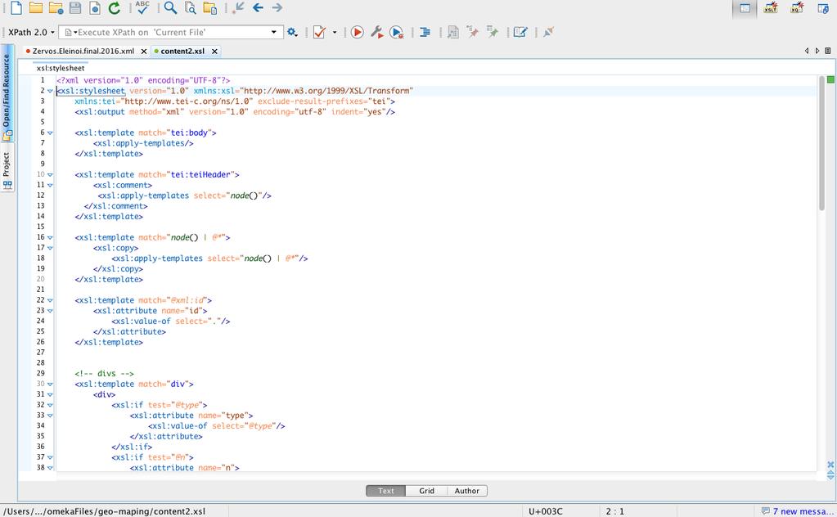Viewport: 837px width, 517px height.
Task: Apply transformation scenario red play button
Action: (x=357, y=32)
